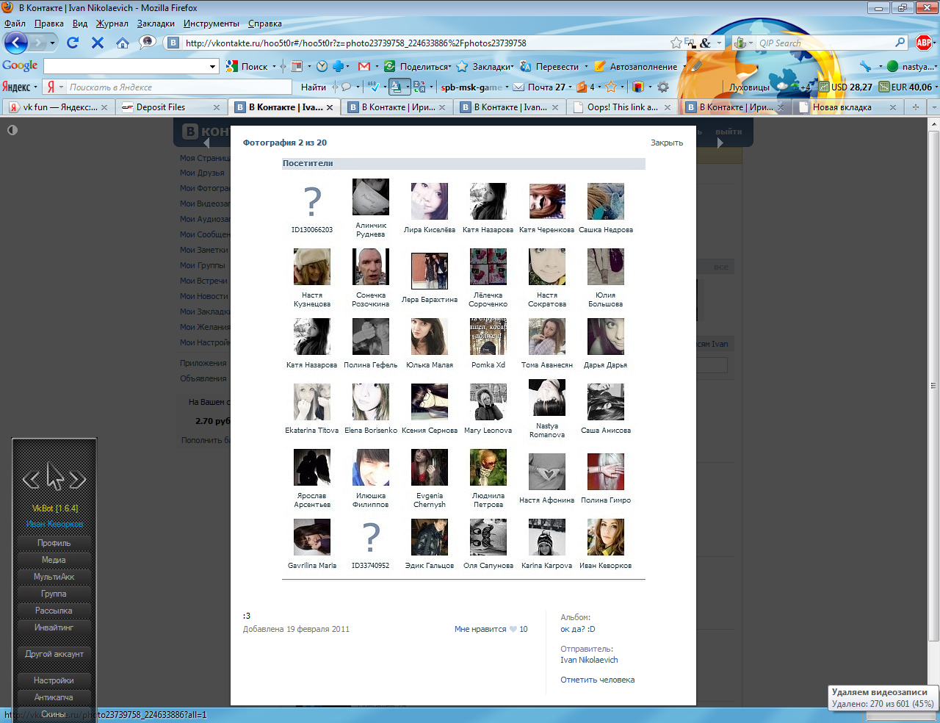The image size is (940, 723).
Task: Open a new tab with plus button
Action: 916,107
